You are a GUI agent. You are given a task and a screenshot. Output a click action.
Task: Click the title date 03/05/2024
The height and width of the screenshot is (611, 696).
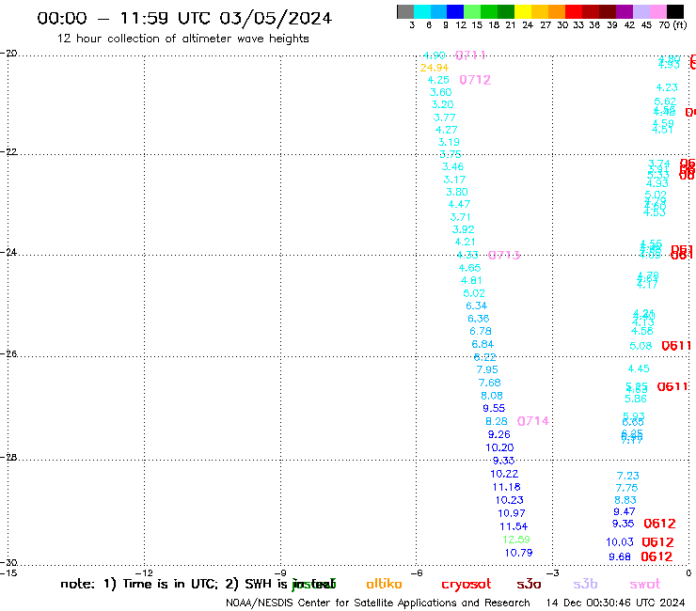276,18
